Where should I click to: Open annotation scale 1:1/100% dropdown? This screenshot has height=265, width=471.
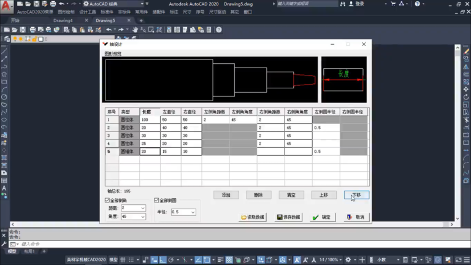tap(331, 259)
